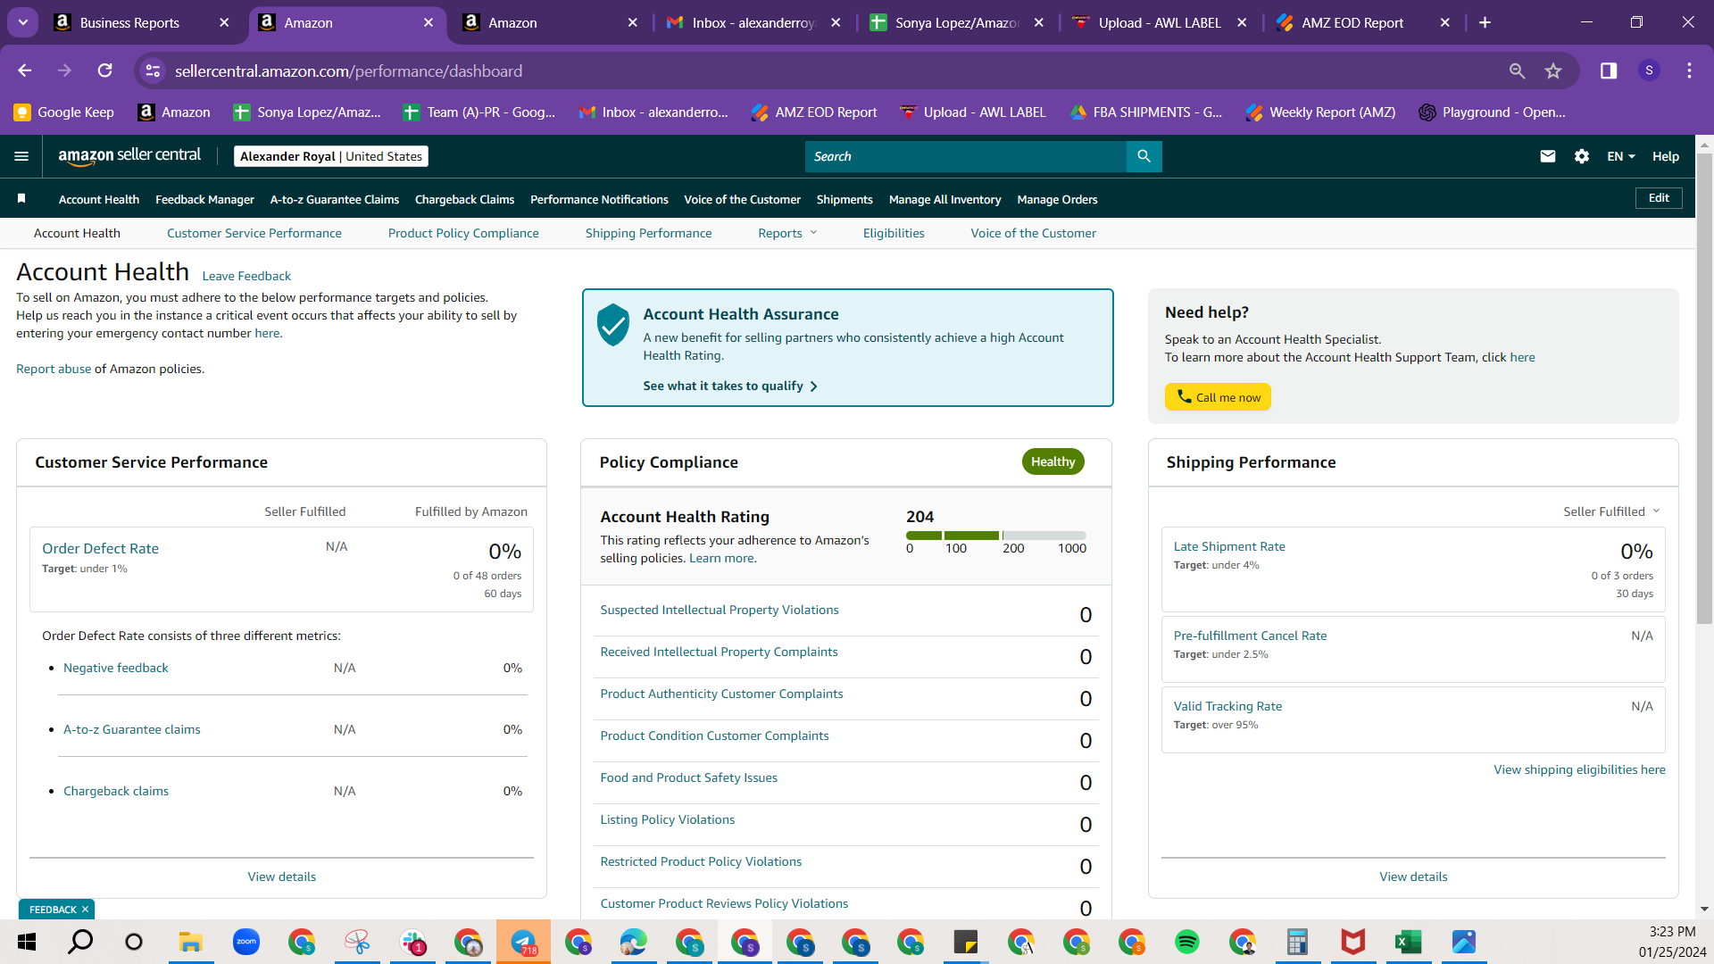Screen dimensions: 1714x964
Task: Open the Alexander Royal United States account switcher
Action: click(x=331, y=156)
